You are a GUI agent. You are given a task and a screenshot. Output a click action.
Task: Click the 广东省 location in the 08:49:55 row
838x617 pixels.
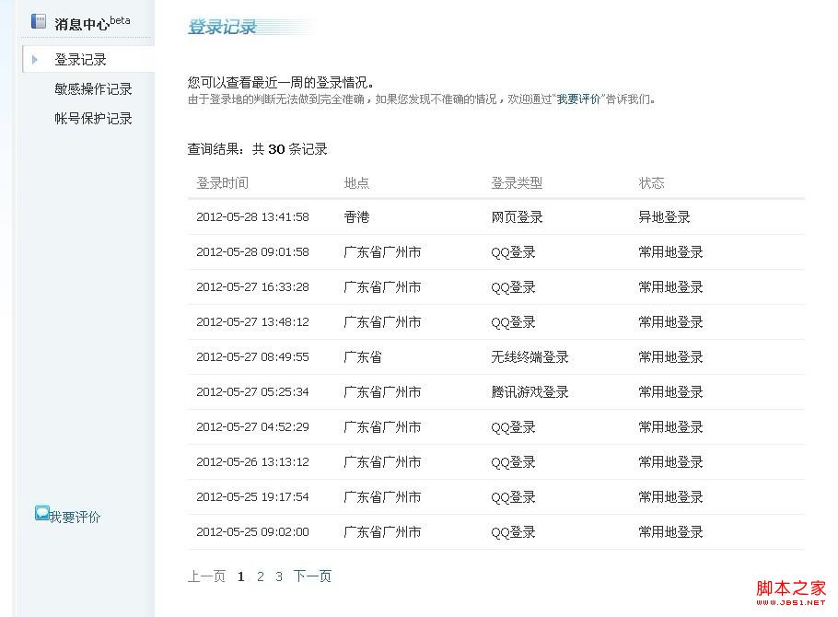click(x=363, y=357)
